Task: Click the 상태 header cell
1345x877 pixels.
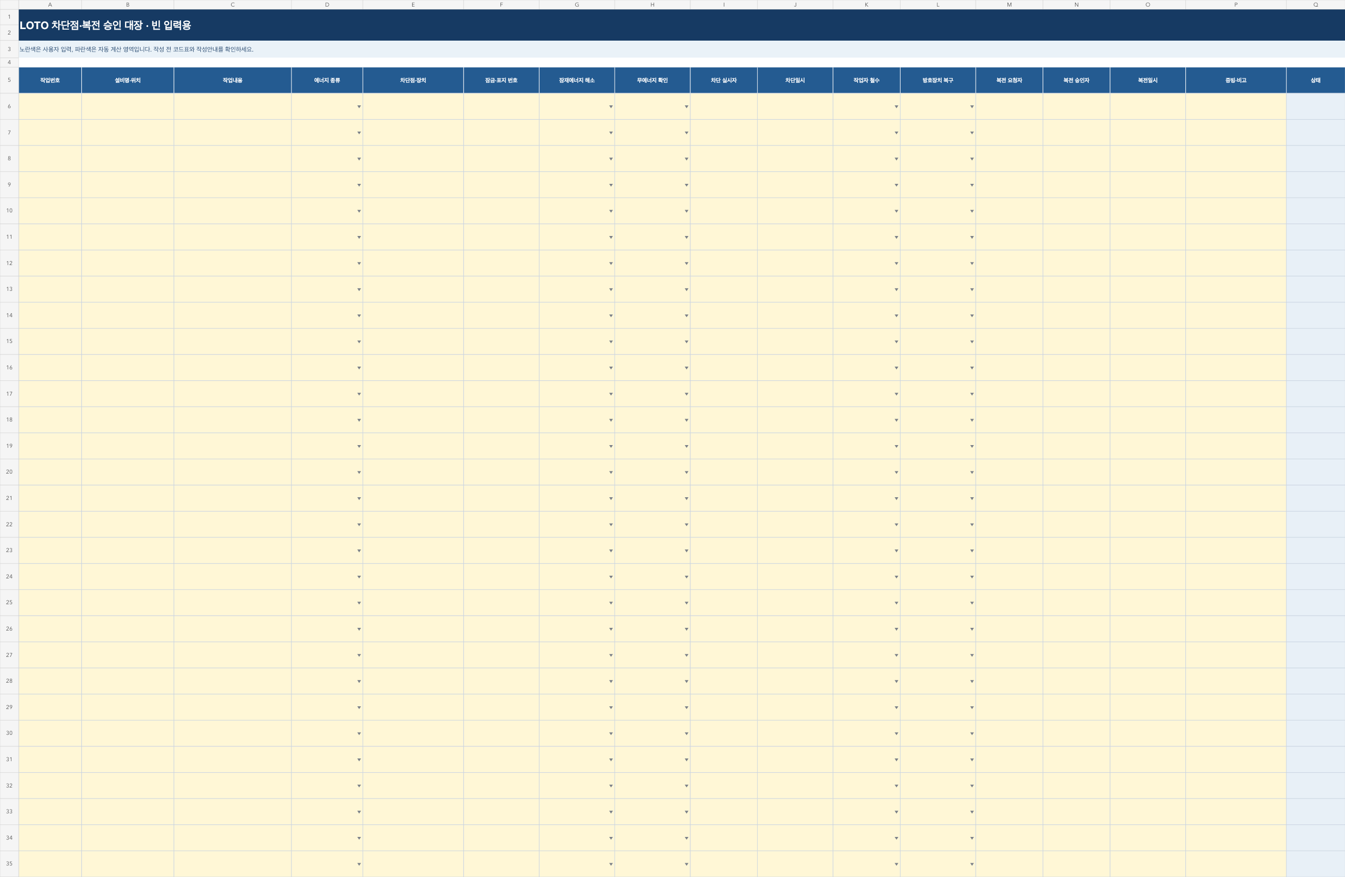Action: [x=1315, y=80]
